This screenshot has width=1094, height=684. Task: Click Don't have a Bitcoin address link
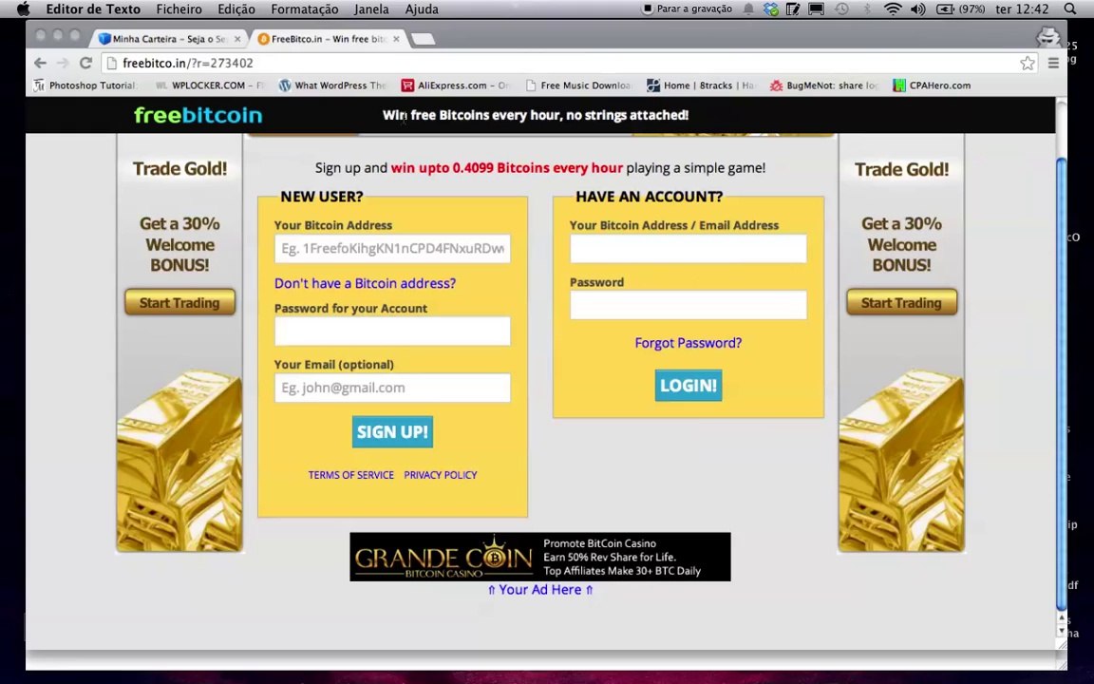tap(365, 283)
